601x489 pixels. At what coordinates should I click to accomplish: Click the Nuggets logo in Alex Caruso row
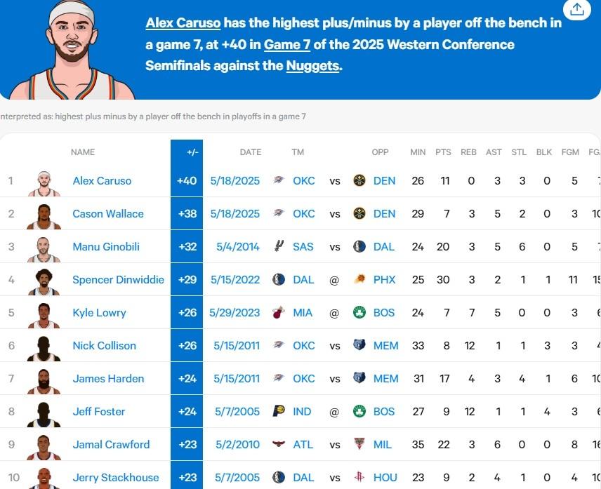359,180
